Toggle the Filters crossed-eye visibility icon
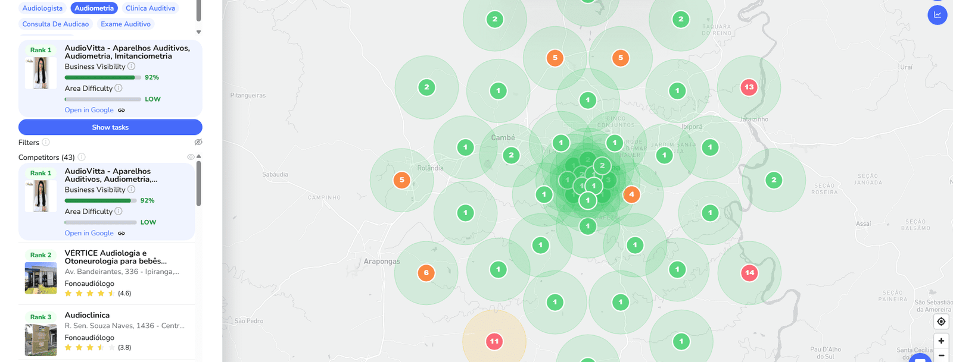953x362 pixels. 198,142
